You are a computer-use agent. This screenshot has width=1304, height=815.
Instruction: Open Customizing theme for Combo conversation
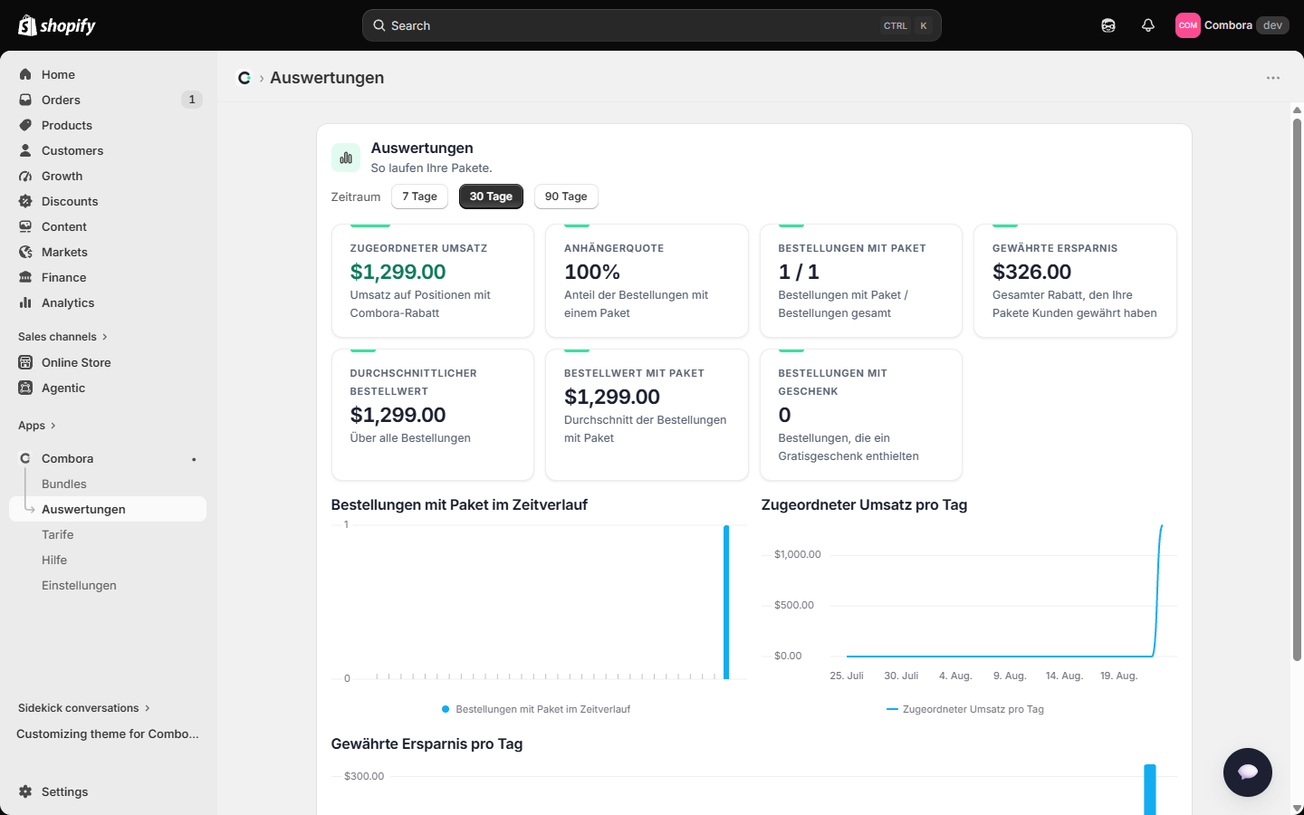tap(108, 733)
